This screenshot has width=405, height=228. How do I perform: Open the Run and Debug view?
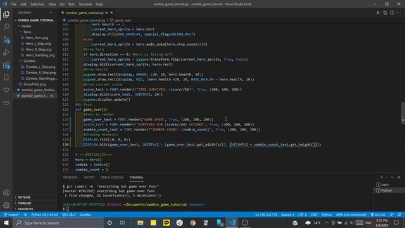pos(6,52)
